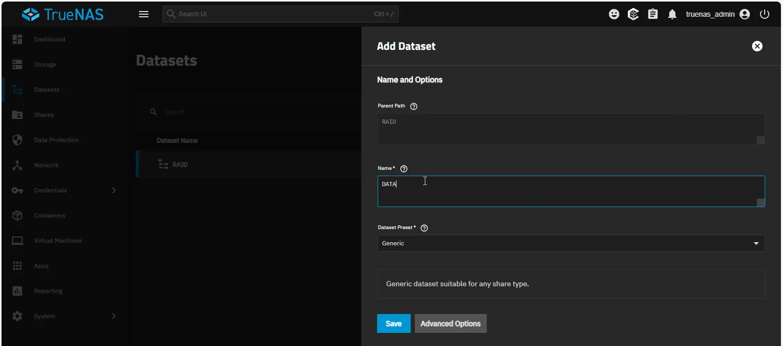This screenshot has width=783, height=346.
Task: Click the Parent Path help icon
Action: [x=414, y=106]
